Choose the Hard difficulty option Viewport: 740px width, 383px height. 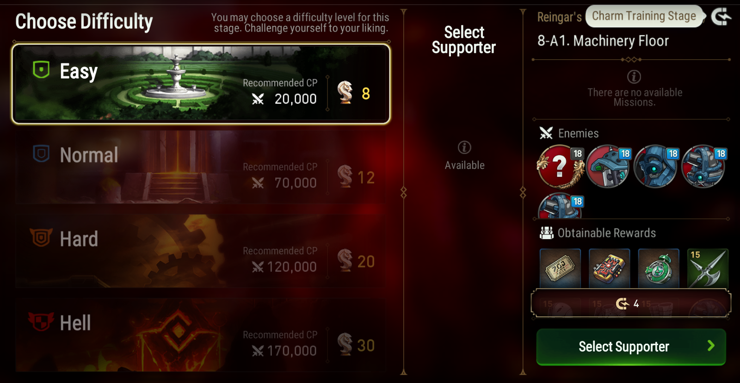pyautogui.click(x=201, y=251)
